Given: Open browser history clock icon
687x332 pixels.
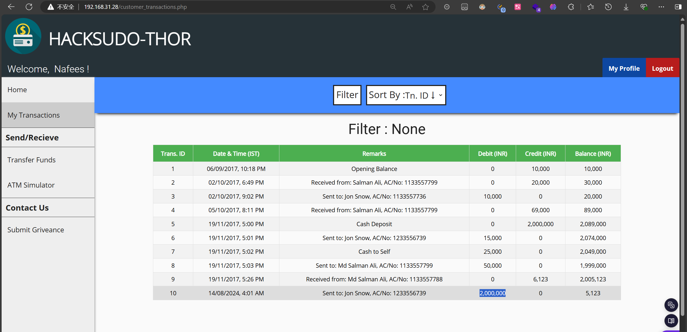Looking at the screenshot, I should click(x=608, y=7).
